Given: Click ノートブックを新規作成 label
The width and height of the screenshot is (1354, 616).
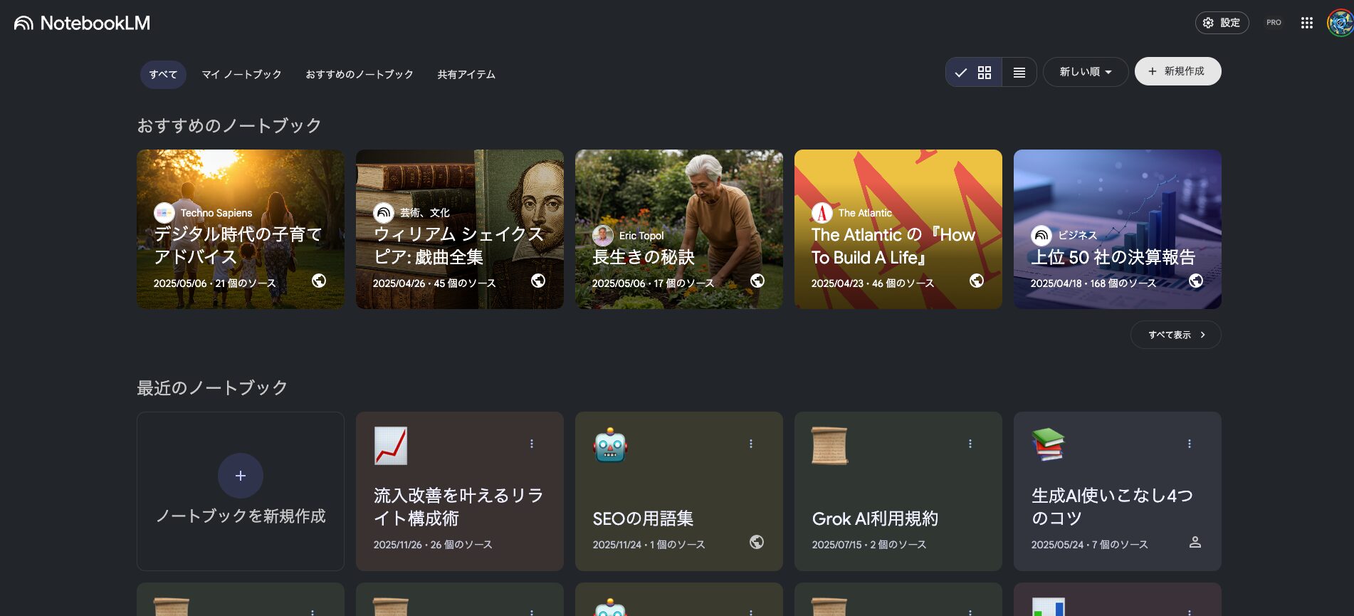Looking at the screenshot, I should coord(241,516).
